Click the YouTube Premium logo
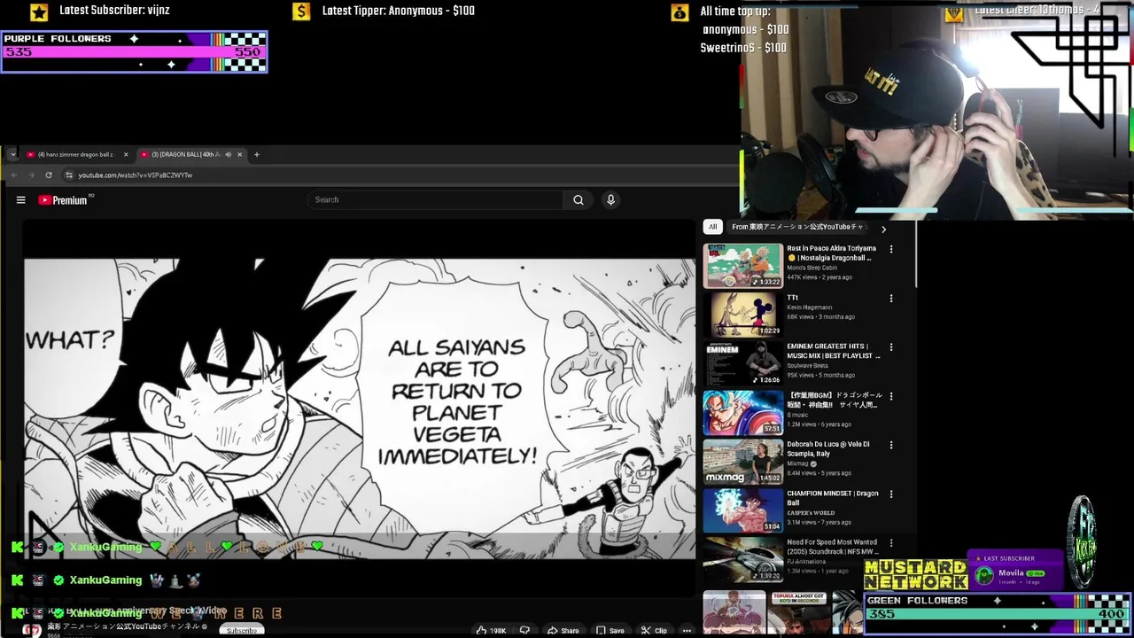 (65, 200)
